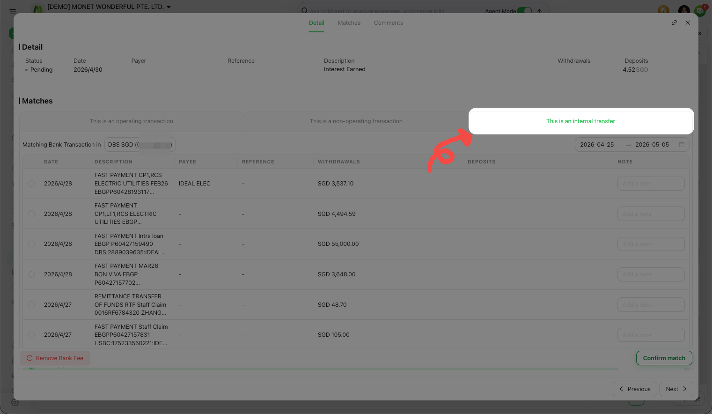712x414 pixels.
Task: Click the 2026-05-05 end date field
Action: click(652, 145)
